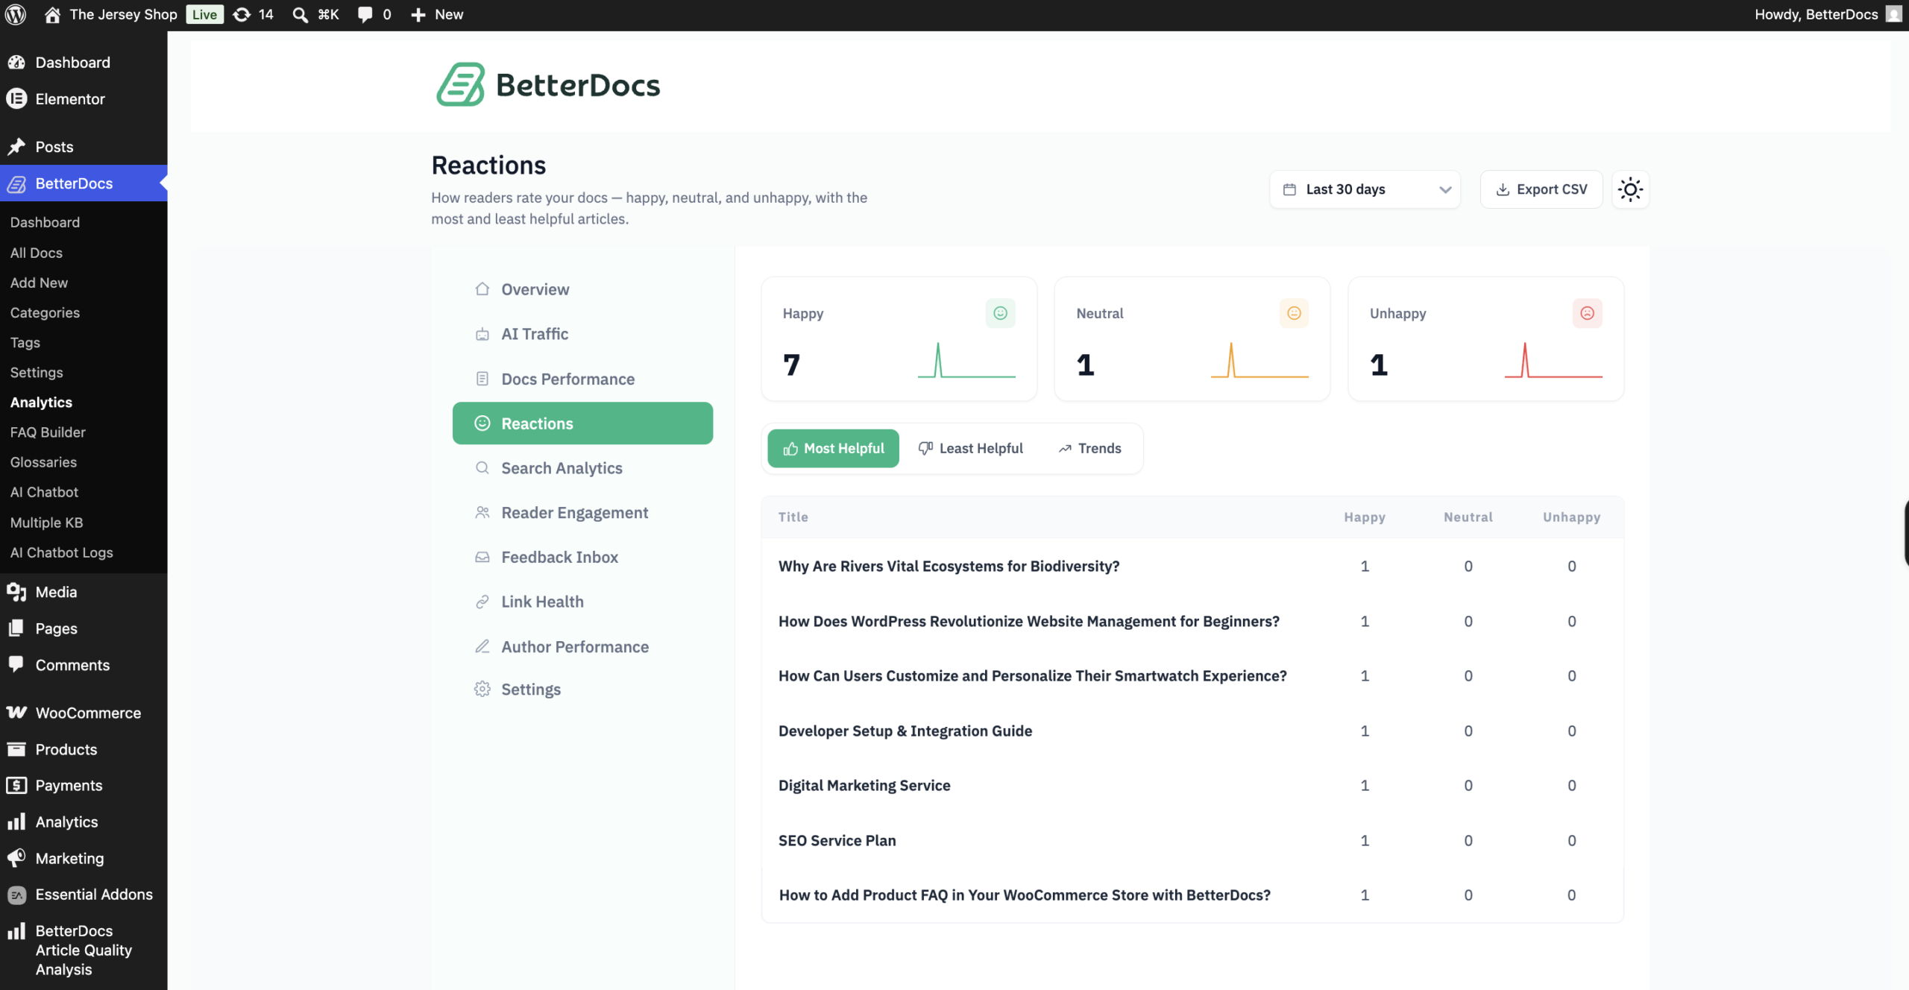
Task: Open Tags submenu item
Action: point(25,342)
